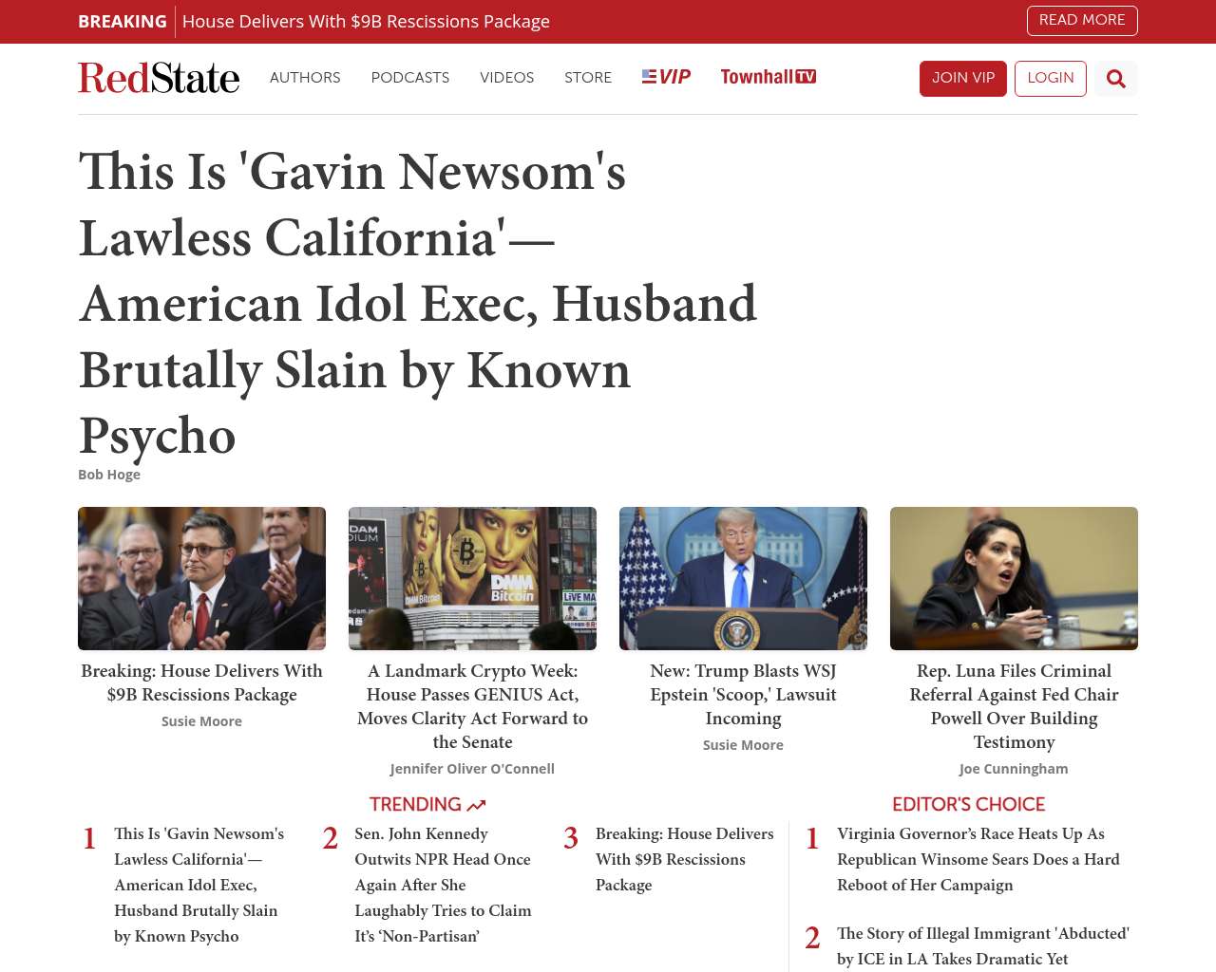Viewport: 1216px width, 972px height.
Task: Open the Rep. Luna hearing photo thumbnail
Action: 1014,579
